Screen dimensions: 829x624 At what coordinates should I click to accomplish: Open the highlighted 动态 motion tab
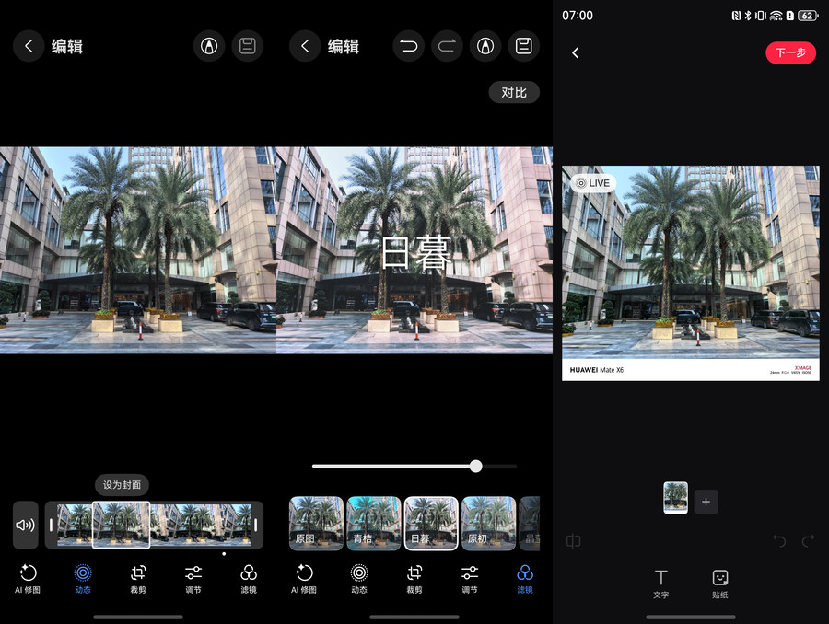[x=83, y=578]
